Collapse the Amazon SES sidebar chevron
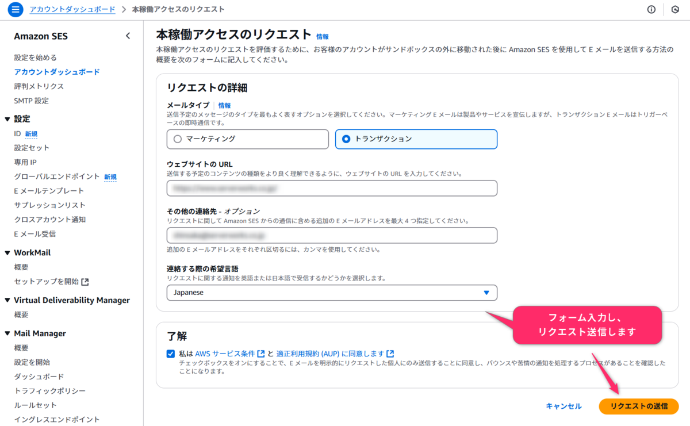Viewport: 690px width, 426px height. tap(128, 36)
